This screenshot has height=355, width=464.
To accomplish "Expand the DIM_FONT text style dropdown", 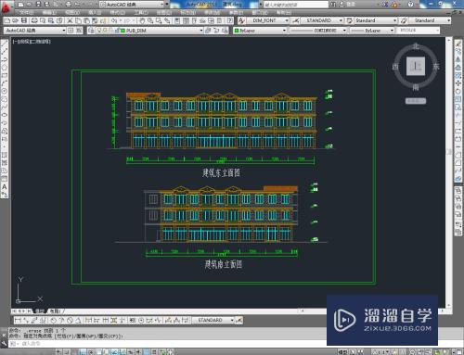I will (x=268, y=20).
